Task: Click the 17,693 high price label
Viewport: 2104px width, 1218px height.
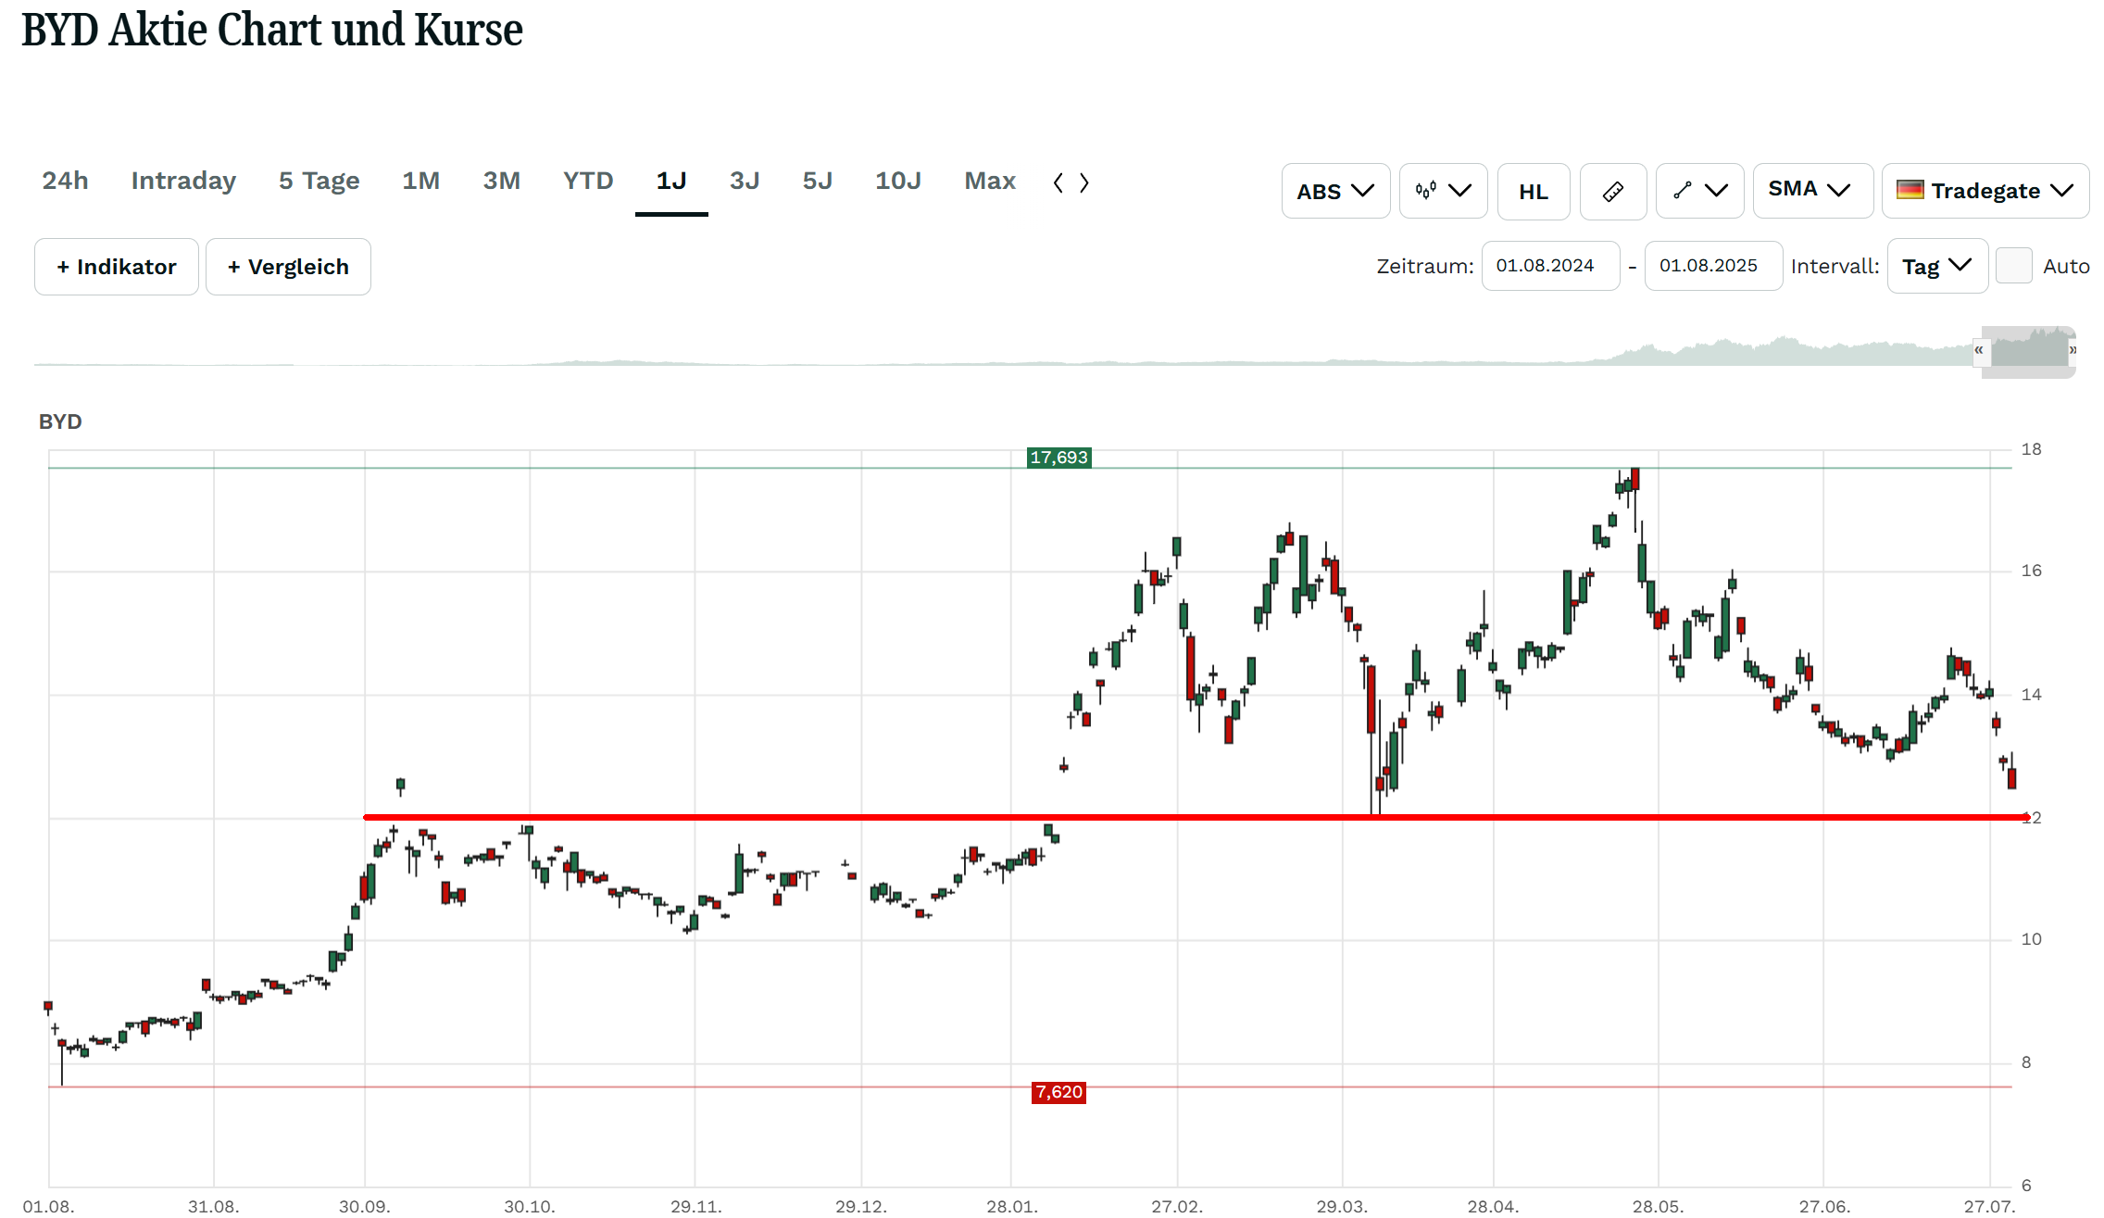Action: click(x=1058, y=458)
